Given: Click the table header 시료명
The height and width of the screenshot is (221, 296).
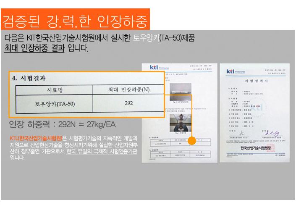Looking at the screenshot, I should click(x=54, y=90).
